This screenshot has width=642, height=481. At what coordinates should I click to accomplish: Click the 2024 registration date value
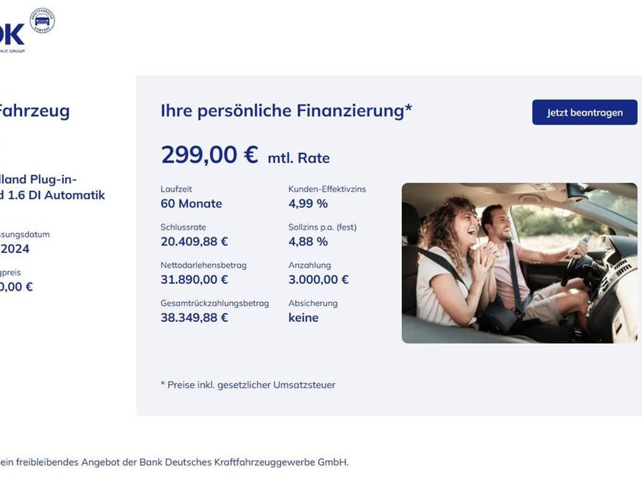click(x=15, y=249)
